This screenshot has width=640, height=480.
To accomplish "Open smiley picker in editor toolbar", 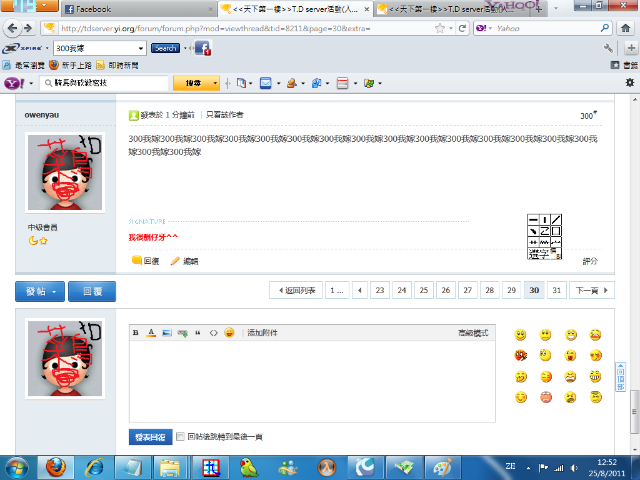I will [229, 332].
